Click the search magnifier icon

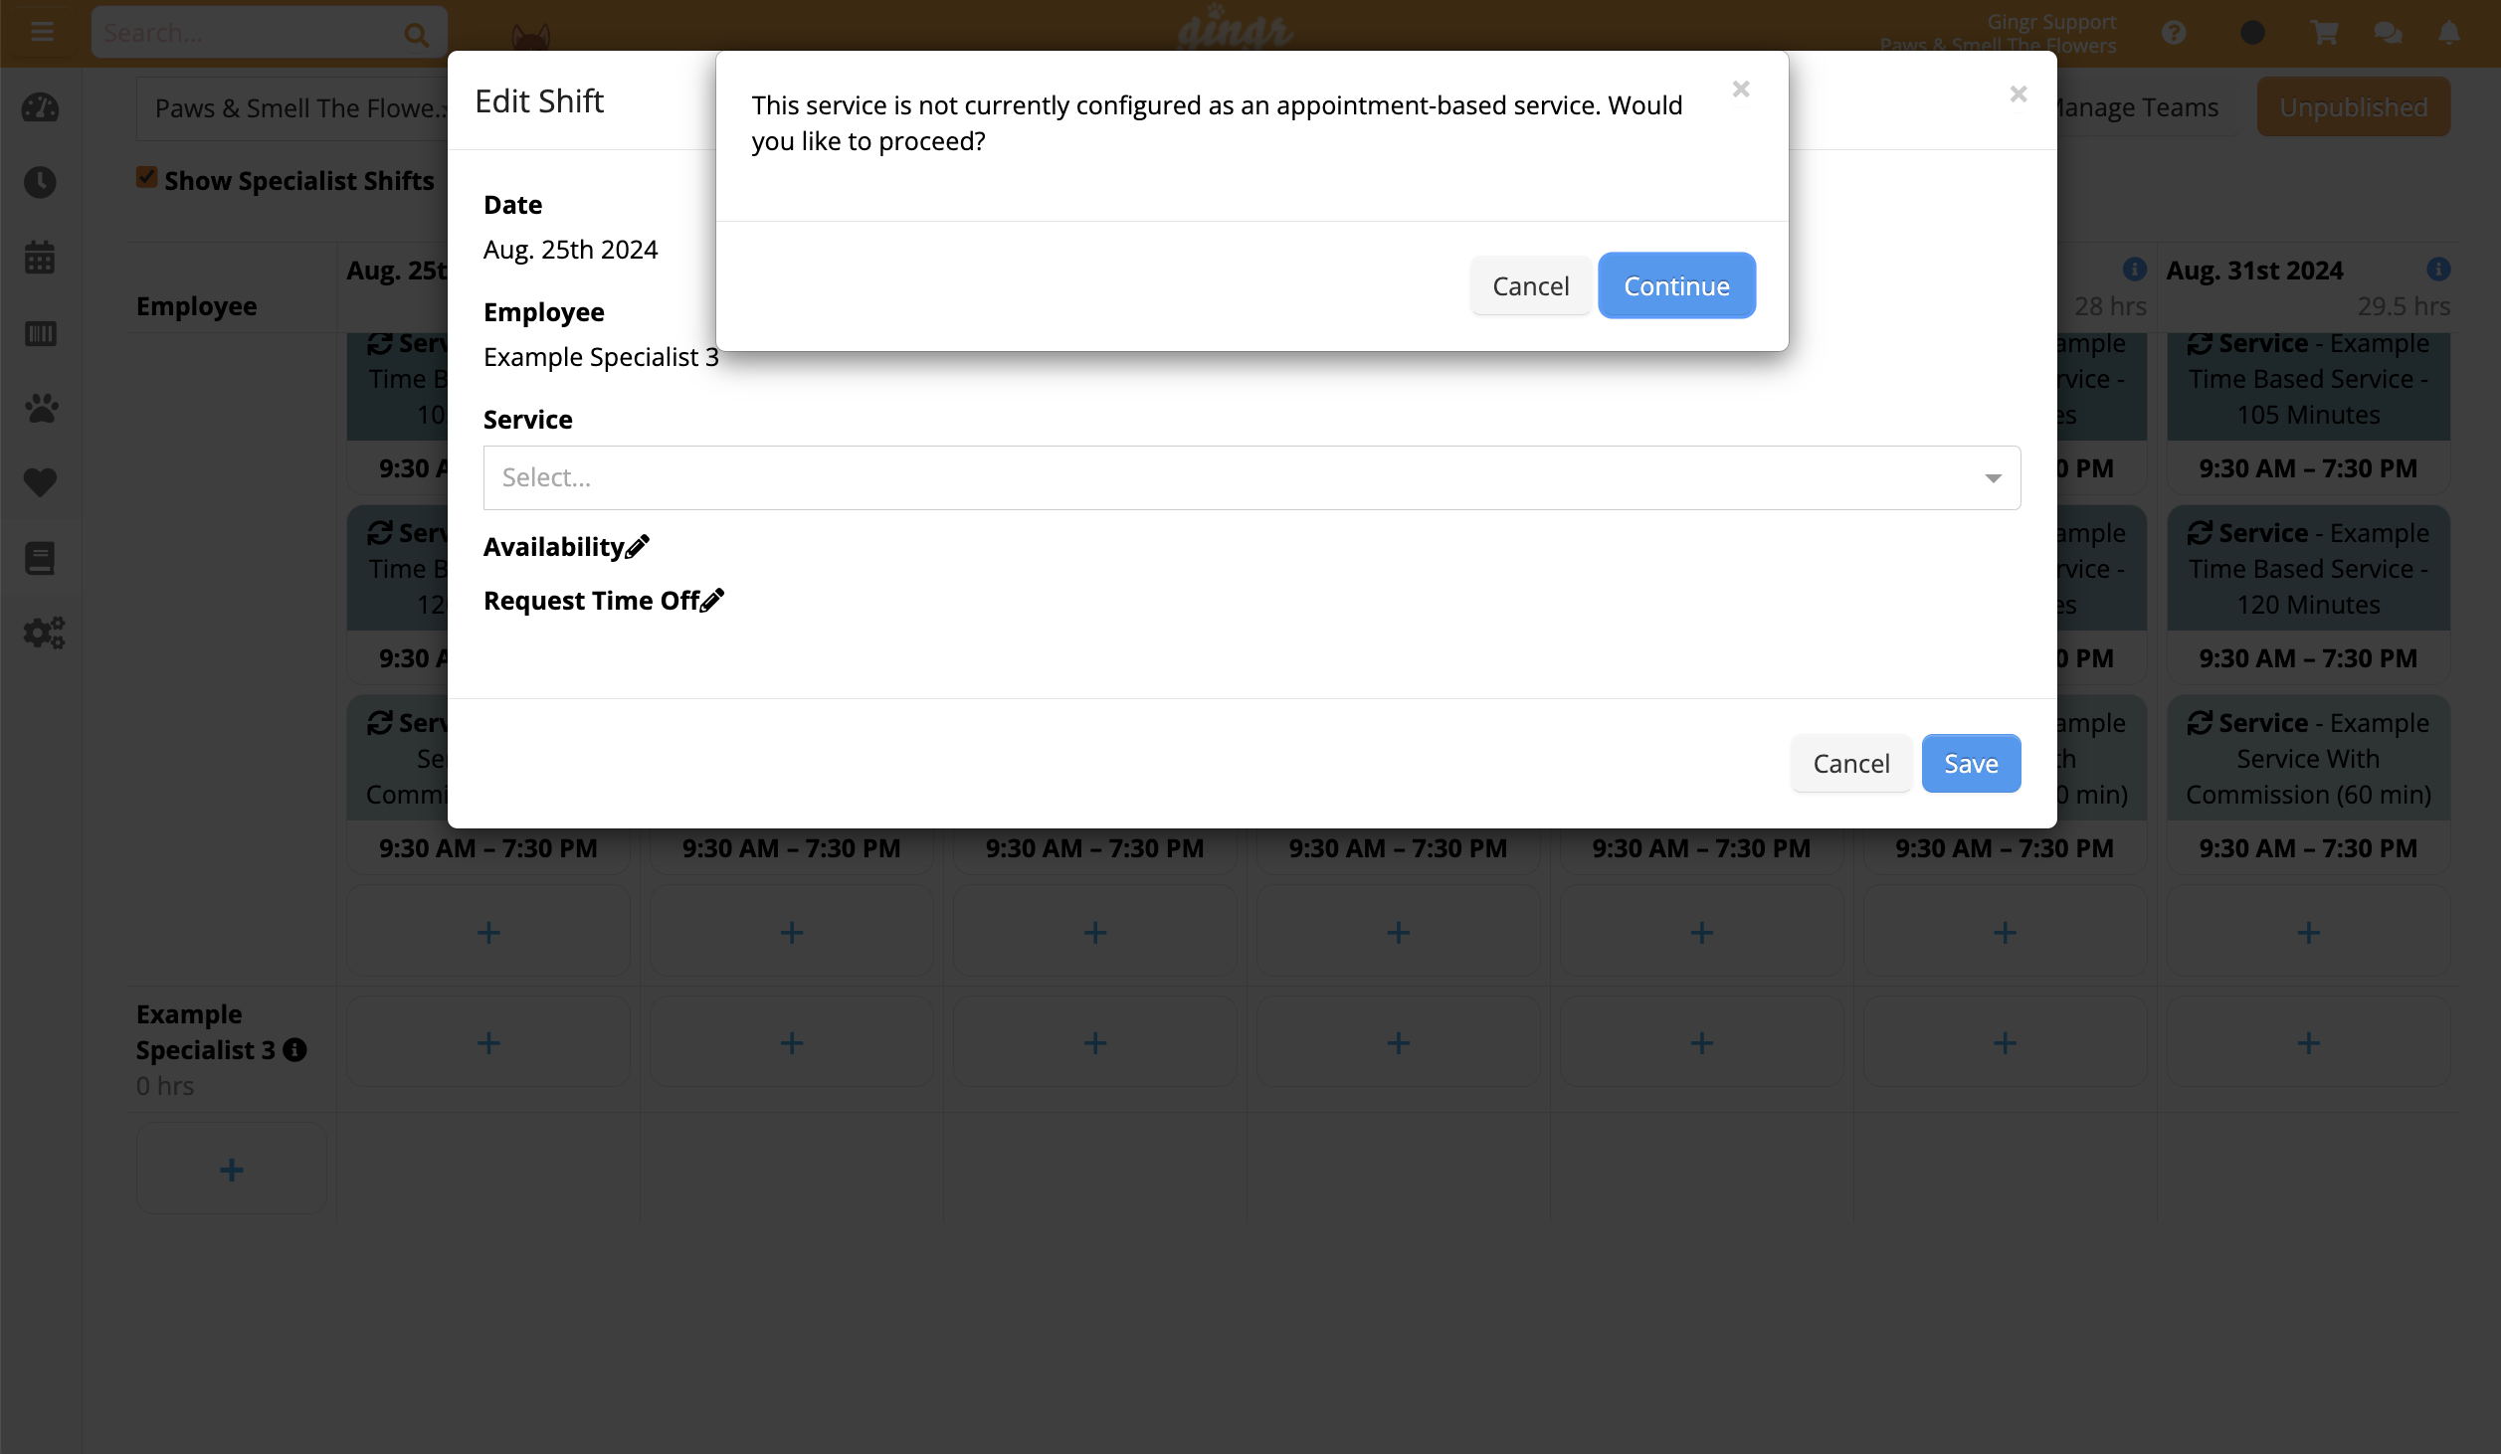(x=416, y=35)
